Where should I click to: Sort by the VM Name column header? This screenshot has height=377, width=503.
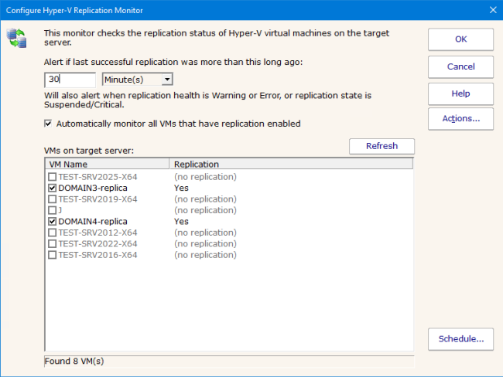tap(107, 164)
